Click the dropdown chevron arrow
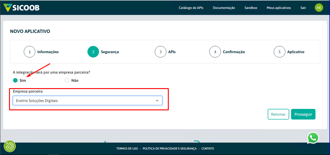This screenshot has width=330, height=155. [157, 101]
